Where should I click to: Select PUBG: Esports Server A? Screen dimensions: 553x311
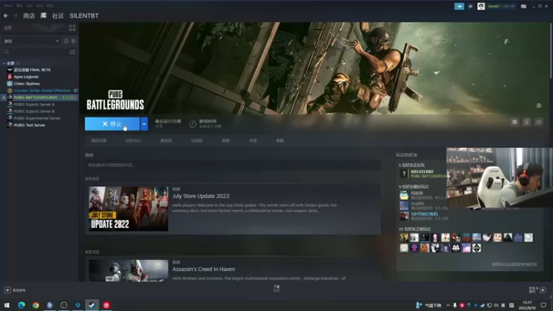[34, 104]
